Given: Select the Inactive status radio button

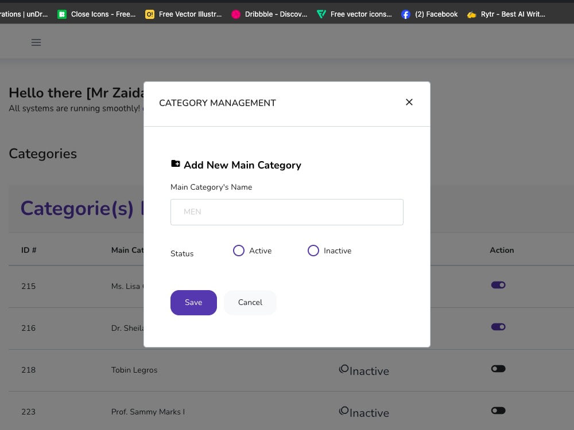Looking at the screenshot, I should pos(313,251).
